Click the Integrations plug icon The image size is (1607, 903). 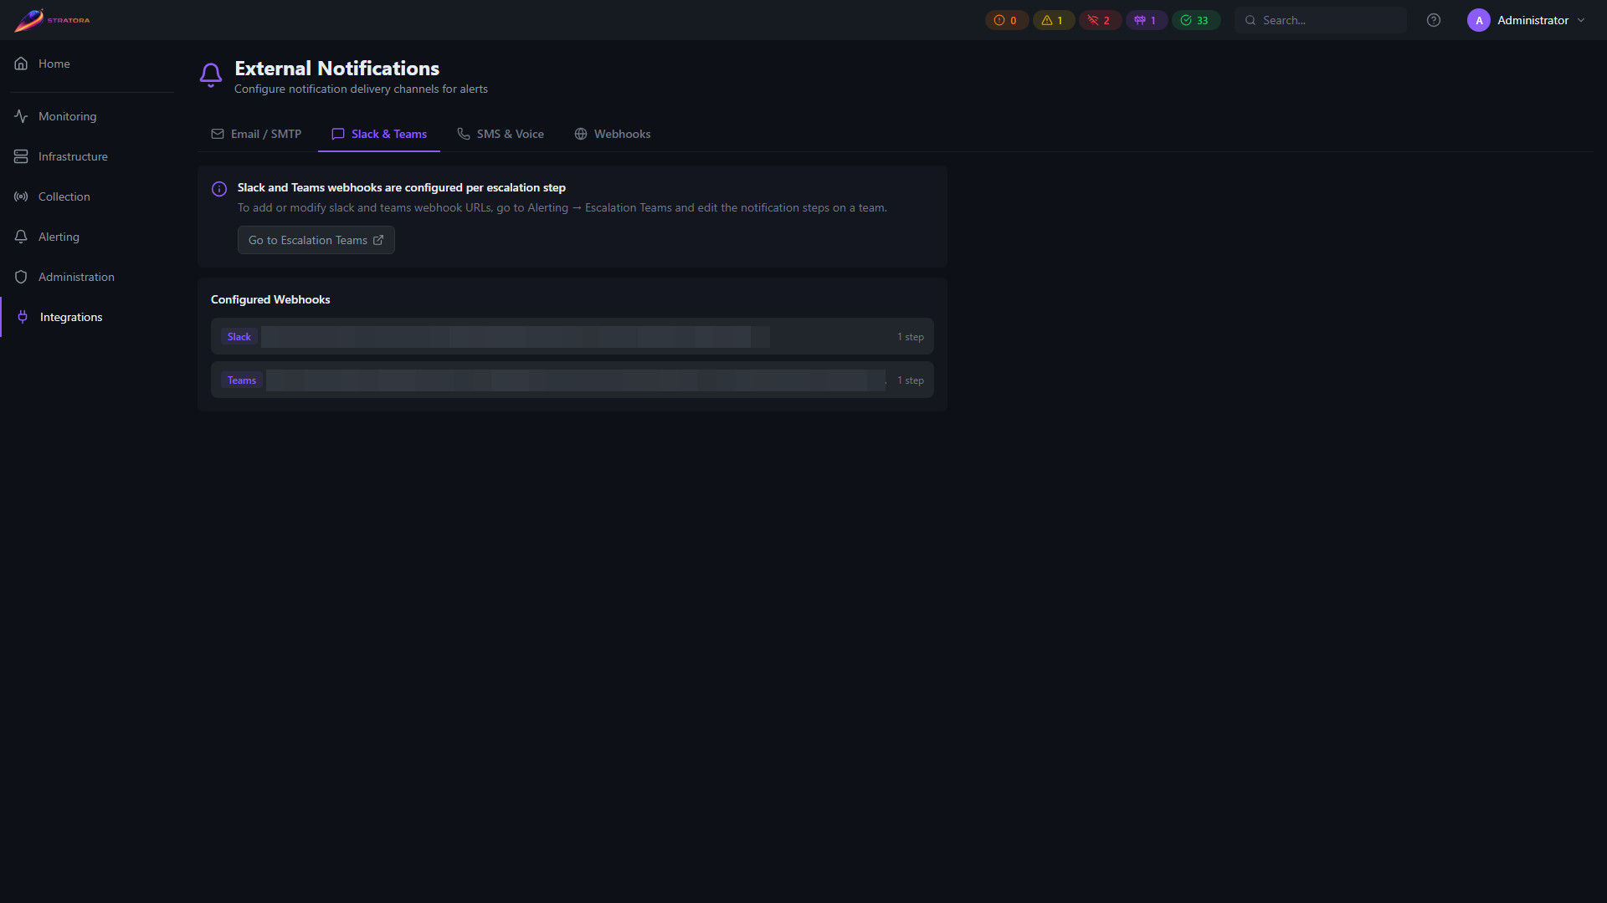tap(23, 317)
